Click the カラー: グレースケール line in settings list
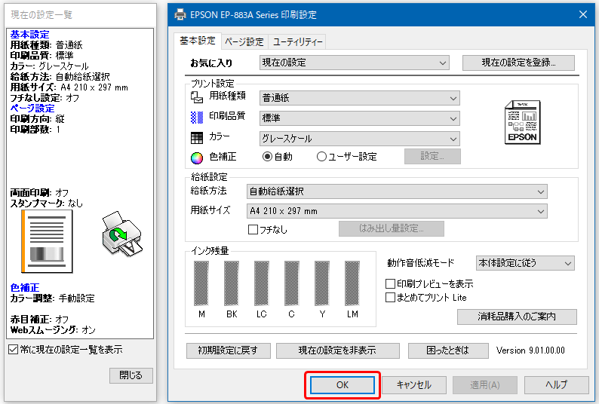 49,66
